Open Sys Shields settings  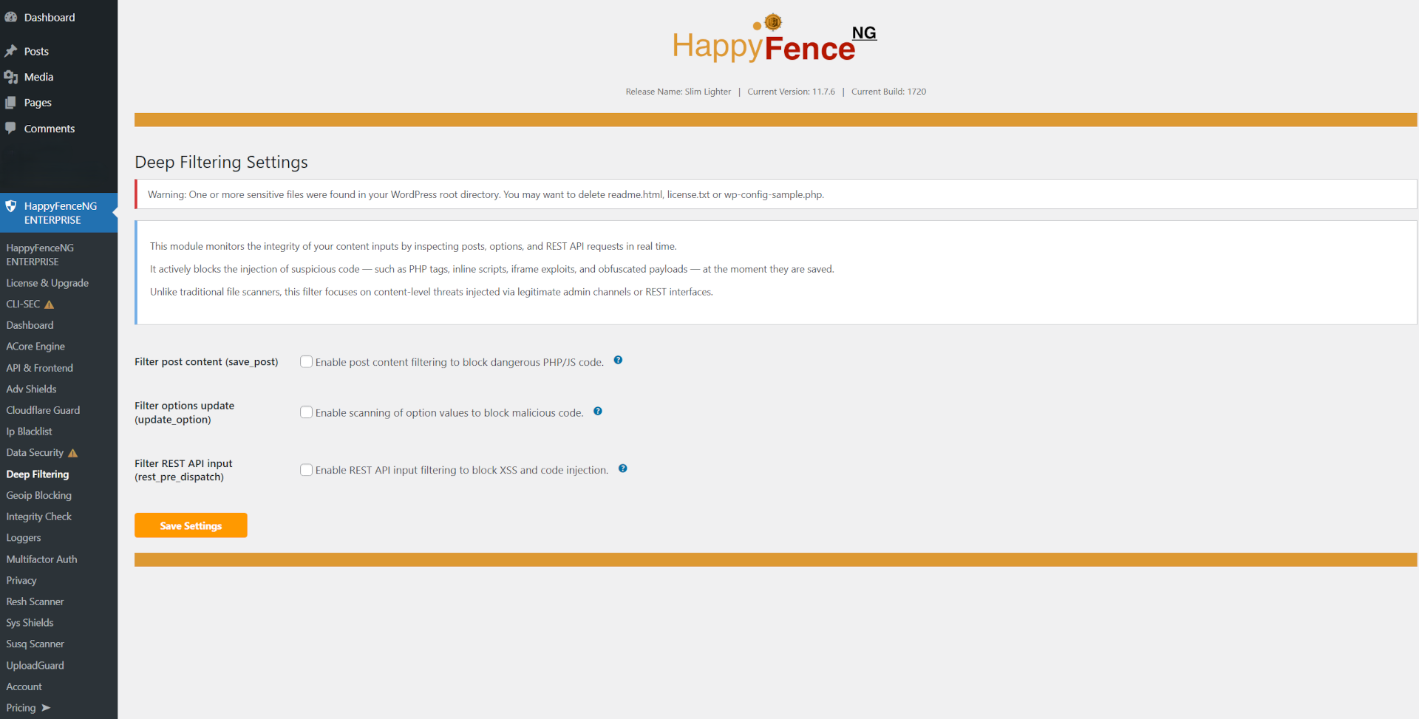[x=30, y=623]
